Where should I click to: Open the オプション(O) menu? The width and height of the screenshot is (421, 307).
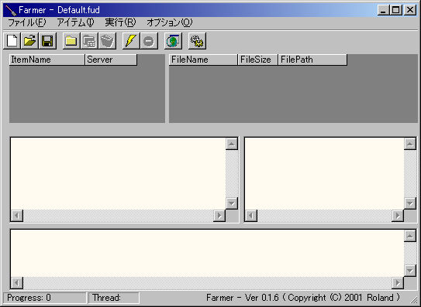pos(170,22)
